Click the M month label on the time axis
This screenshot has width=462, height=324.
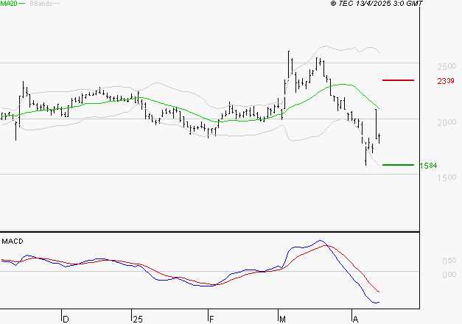282,320
